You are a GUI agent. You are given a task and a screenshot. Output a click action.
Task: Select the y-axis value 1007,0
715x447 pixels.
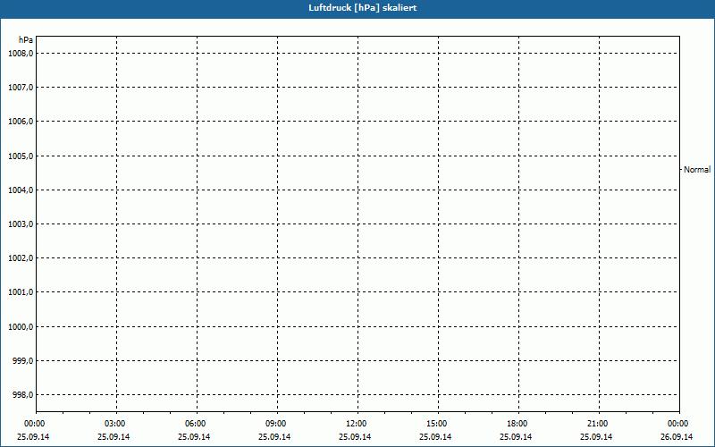pos(21,87)
